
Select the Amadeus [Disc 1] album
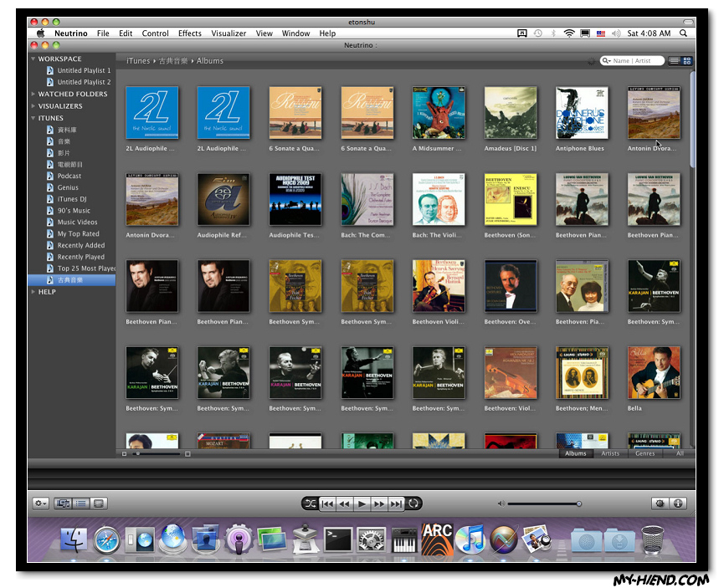tap(511, 113)
